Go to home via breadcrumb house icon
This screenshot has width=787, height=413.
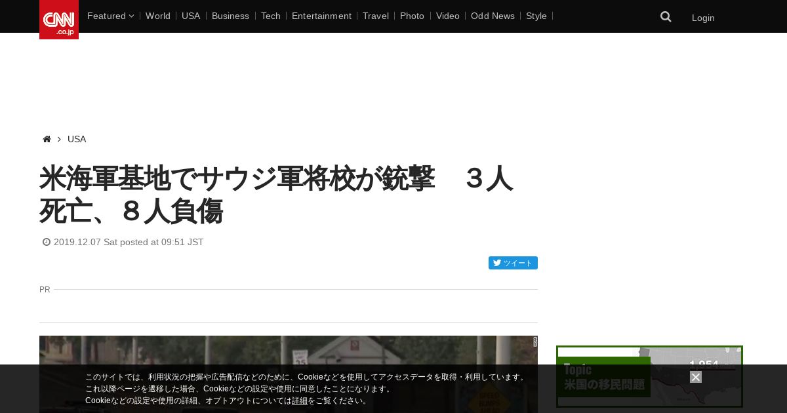click(47, 139)
